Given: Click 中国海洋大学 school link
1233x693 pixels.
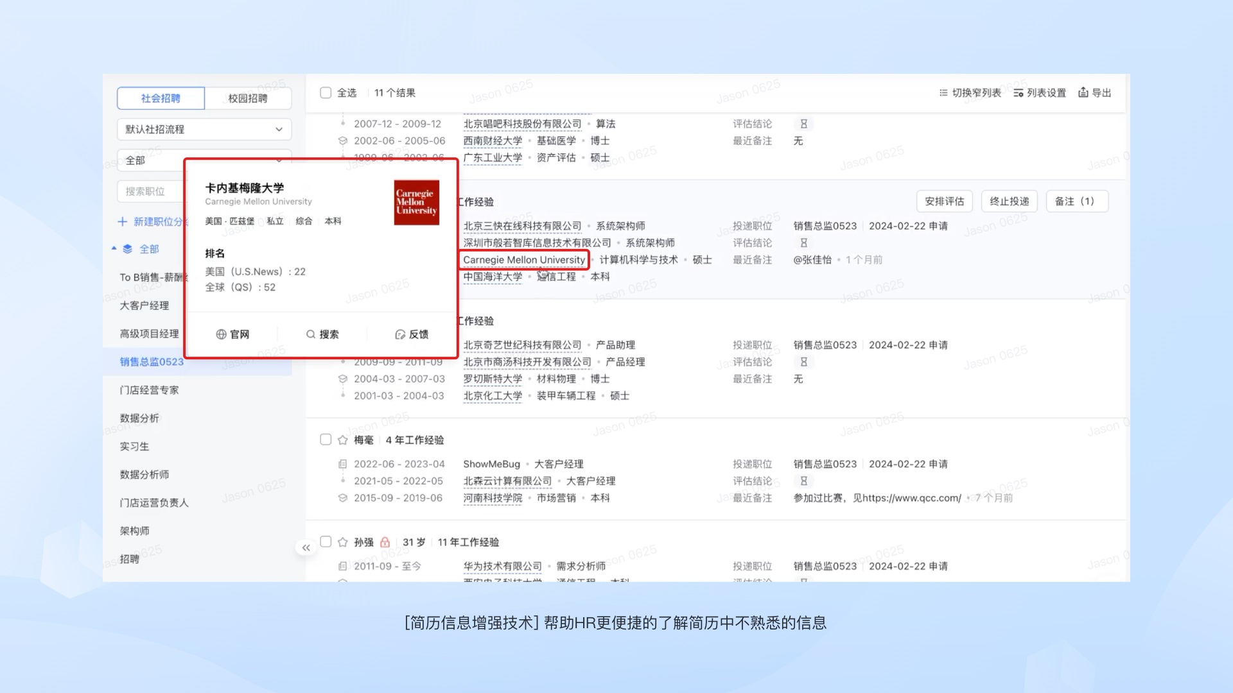Looking at the screenshot, I should 493,277.
